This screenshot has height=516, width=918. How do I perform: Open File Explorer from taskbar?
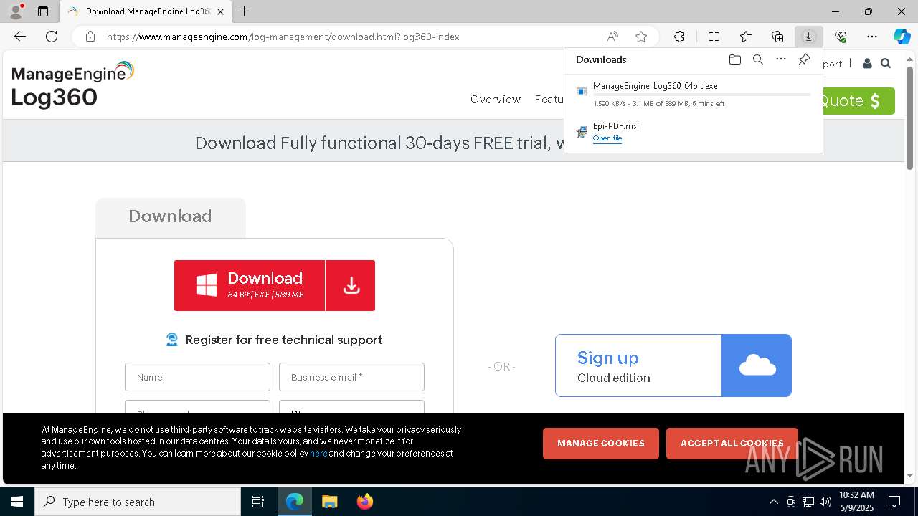click(329, 502)
